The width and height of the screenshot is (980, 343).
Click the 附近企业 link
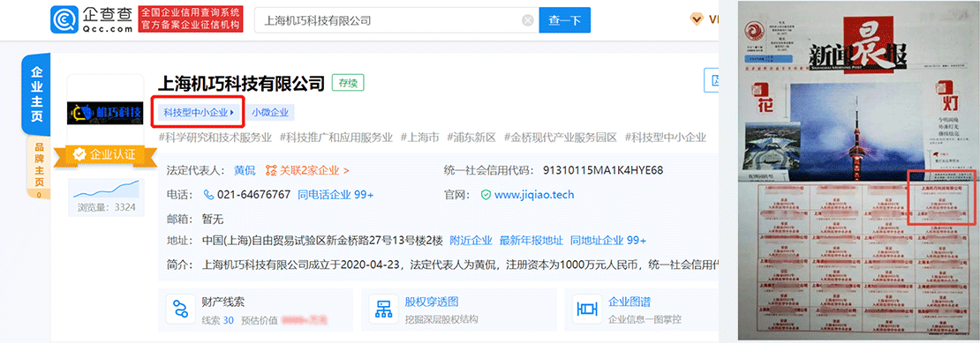pos(471,240)
